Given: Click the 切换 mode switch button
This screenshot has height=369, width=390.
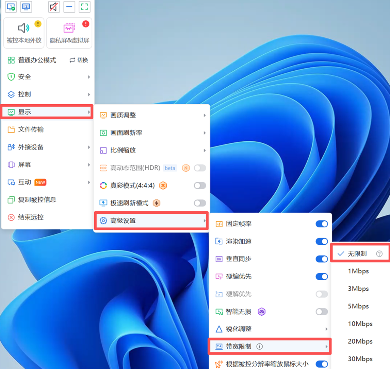Looking at the screenshot, I should click(x=79, y=60).
